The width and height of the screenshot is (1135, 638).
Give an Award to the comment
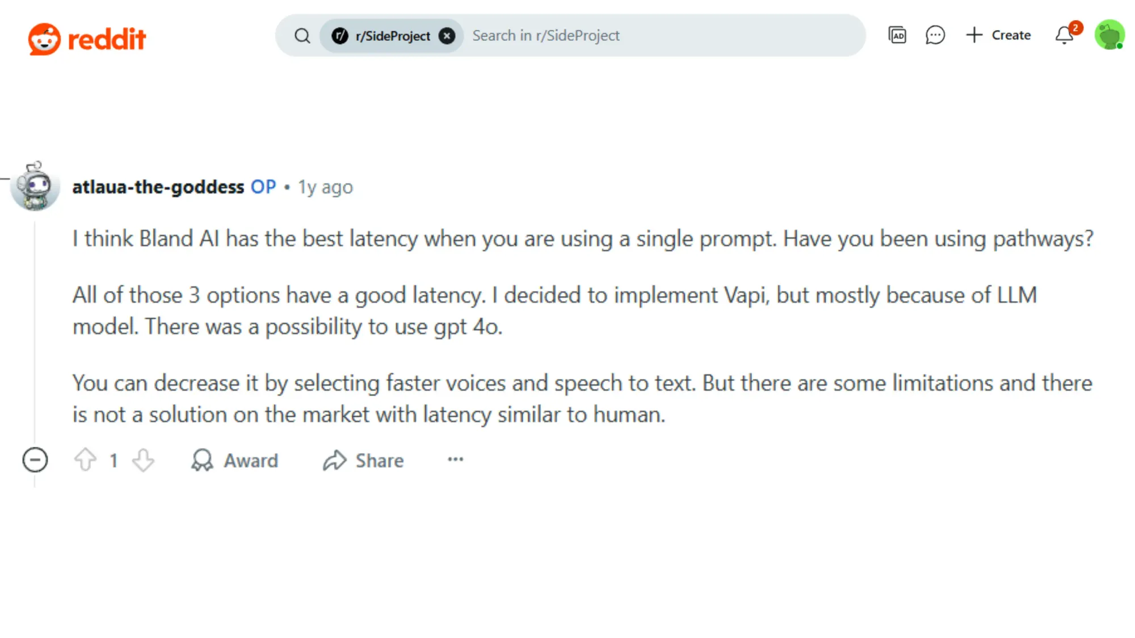click(x=236, y=460)
